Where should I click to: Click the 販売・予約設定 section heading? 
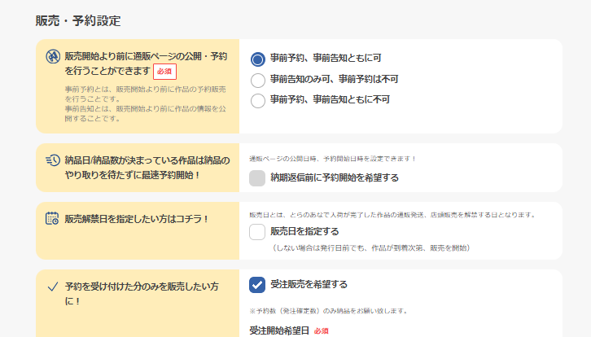point(78,20)
